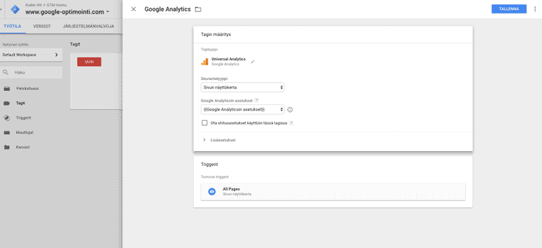Open Yleiskatsaus in the sidebar
This screenshot has height=248, width=542.
coord(27,89)
